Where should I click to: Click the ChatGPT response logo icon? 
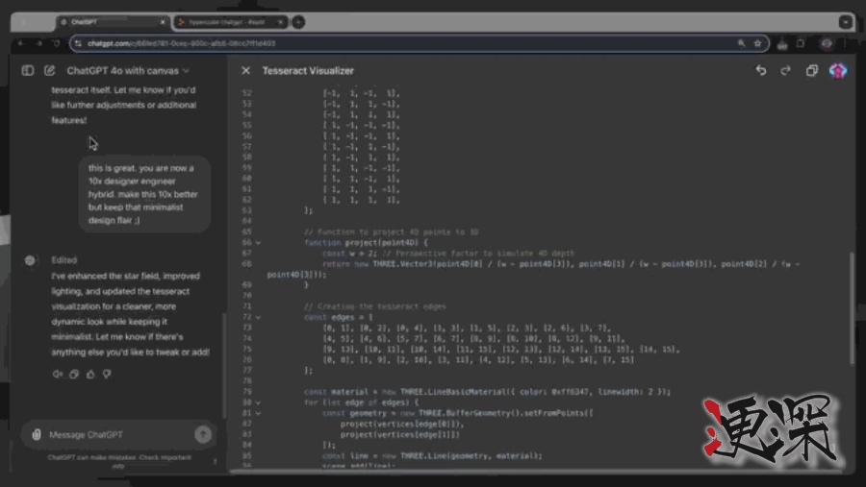click(30, 260)
